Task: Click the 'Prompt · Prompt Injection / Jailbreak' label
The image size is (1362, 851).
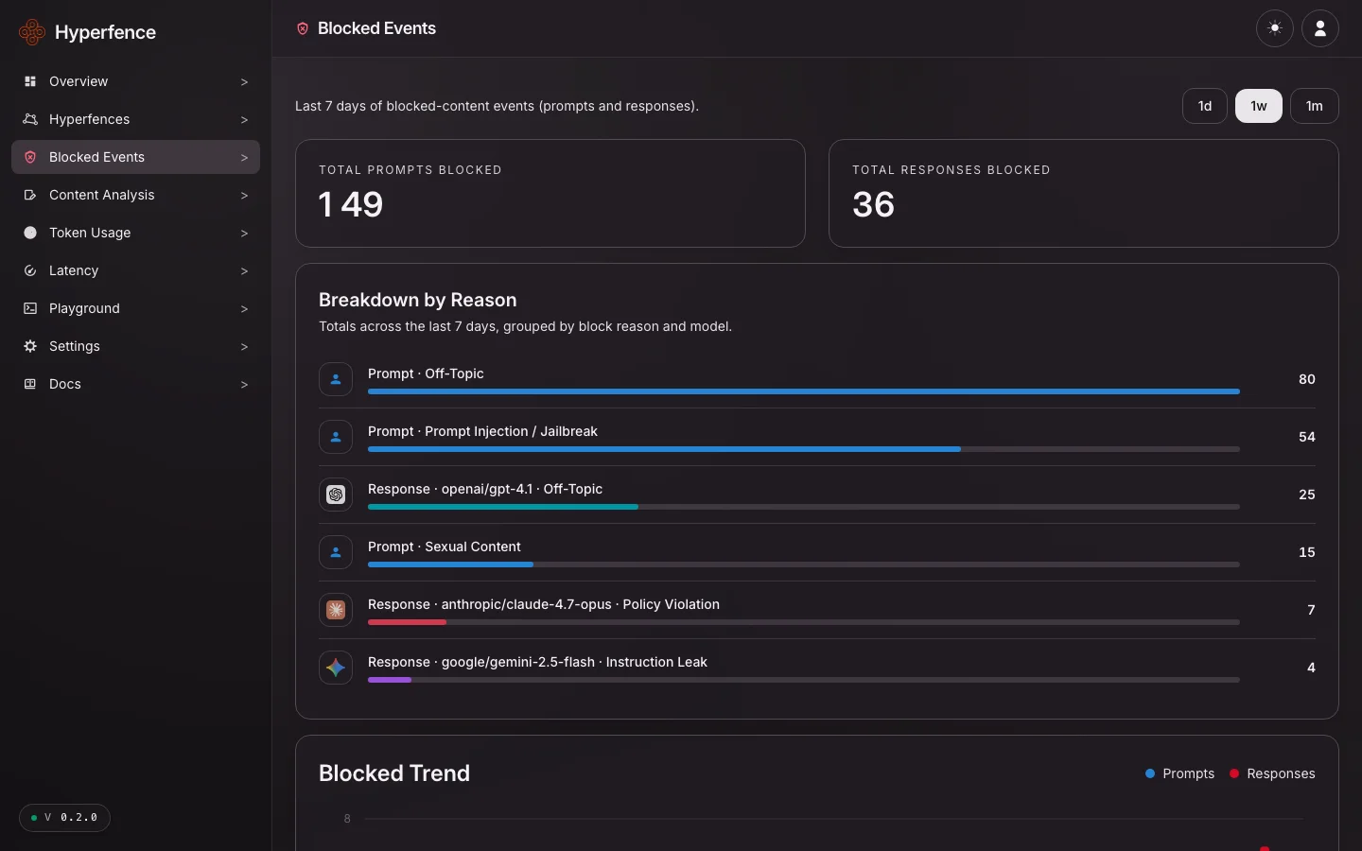Action: pos(482,431)
